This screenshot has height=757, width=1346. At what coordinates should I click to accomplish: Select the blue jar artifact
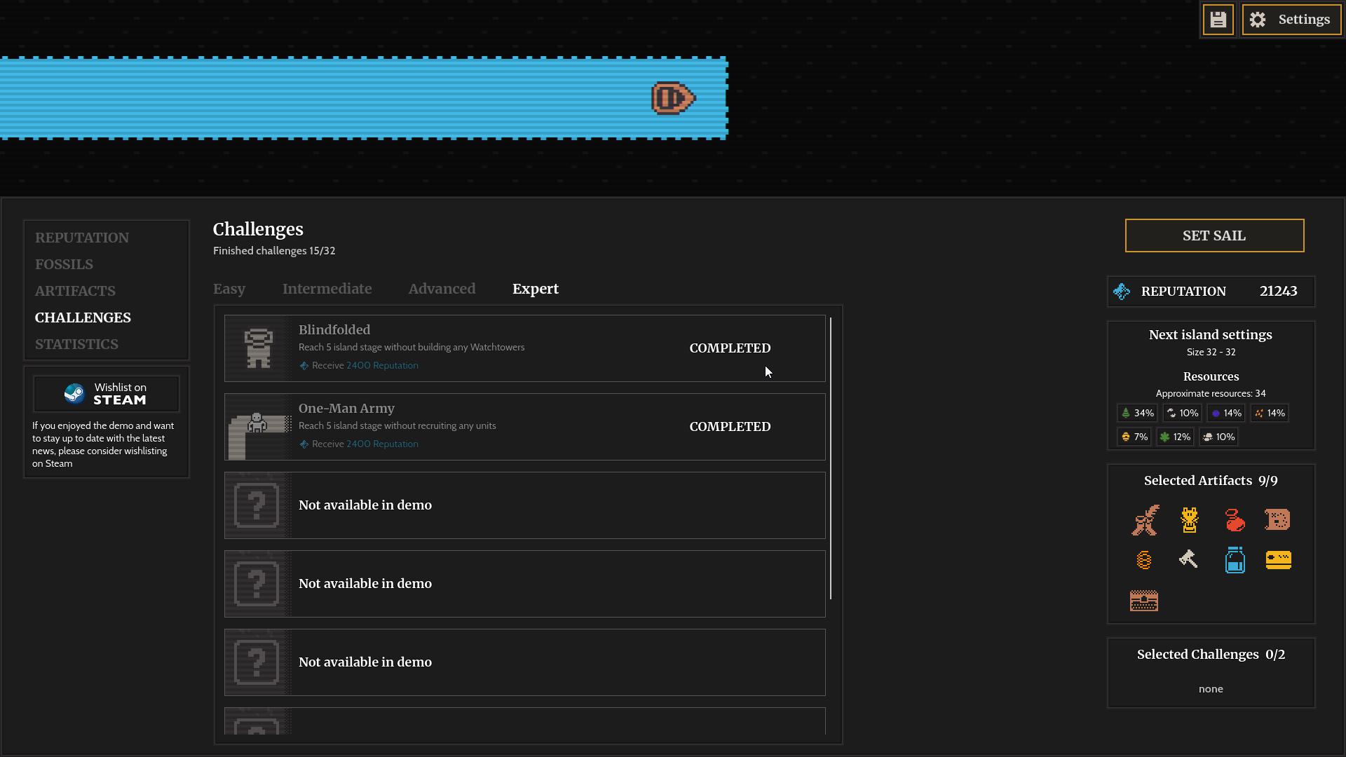1235,560
